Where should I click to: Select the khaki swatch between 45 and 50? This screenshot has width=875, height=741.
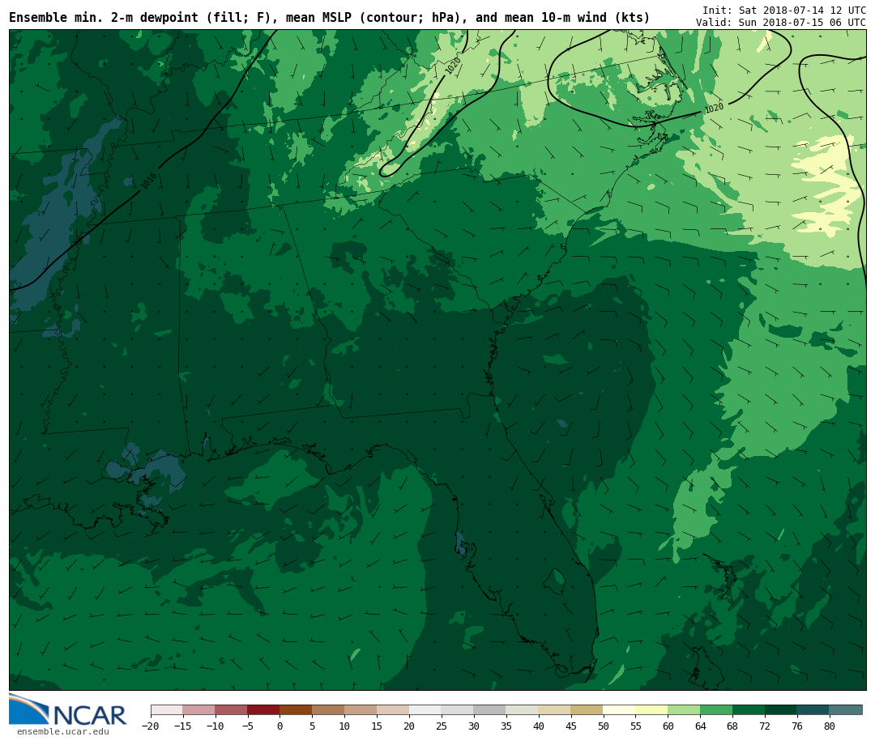(587, 709)
